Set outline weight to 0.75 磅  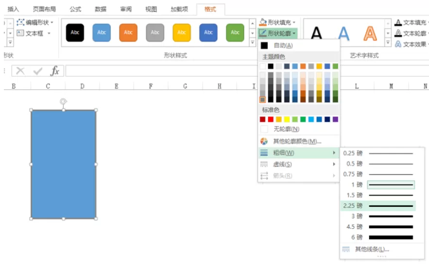(378, 174)
